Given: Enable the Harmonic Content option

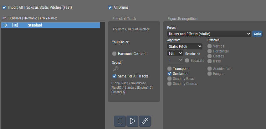Looking at the screenshot, I should click(115, 54).
